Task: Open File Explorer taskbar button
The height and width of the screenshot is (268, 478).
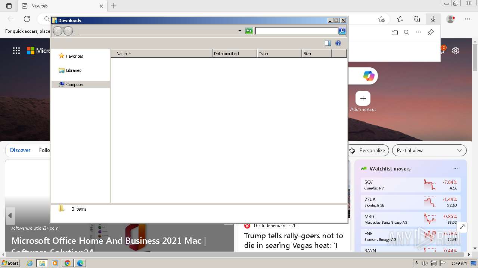Action: pos(42,263)
